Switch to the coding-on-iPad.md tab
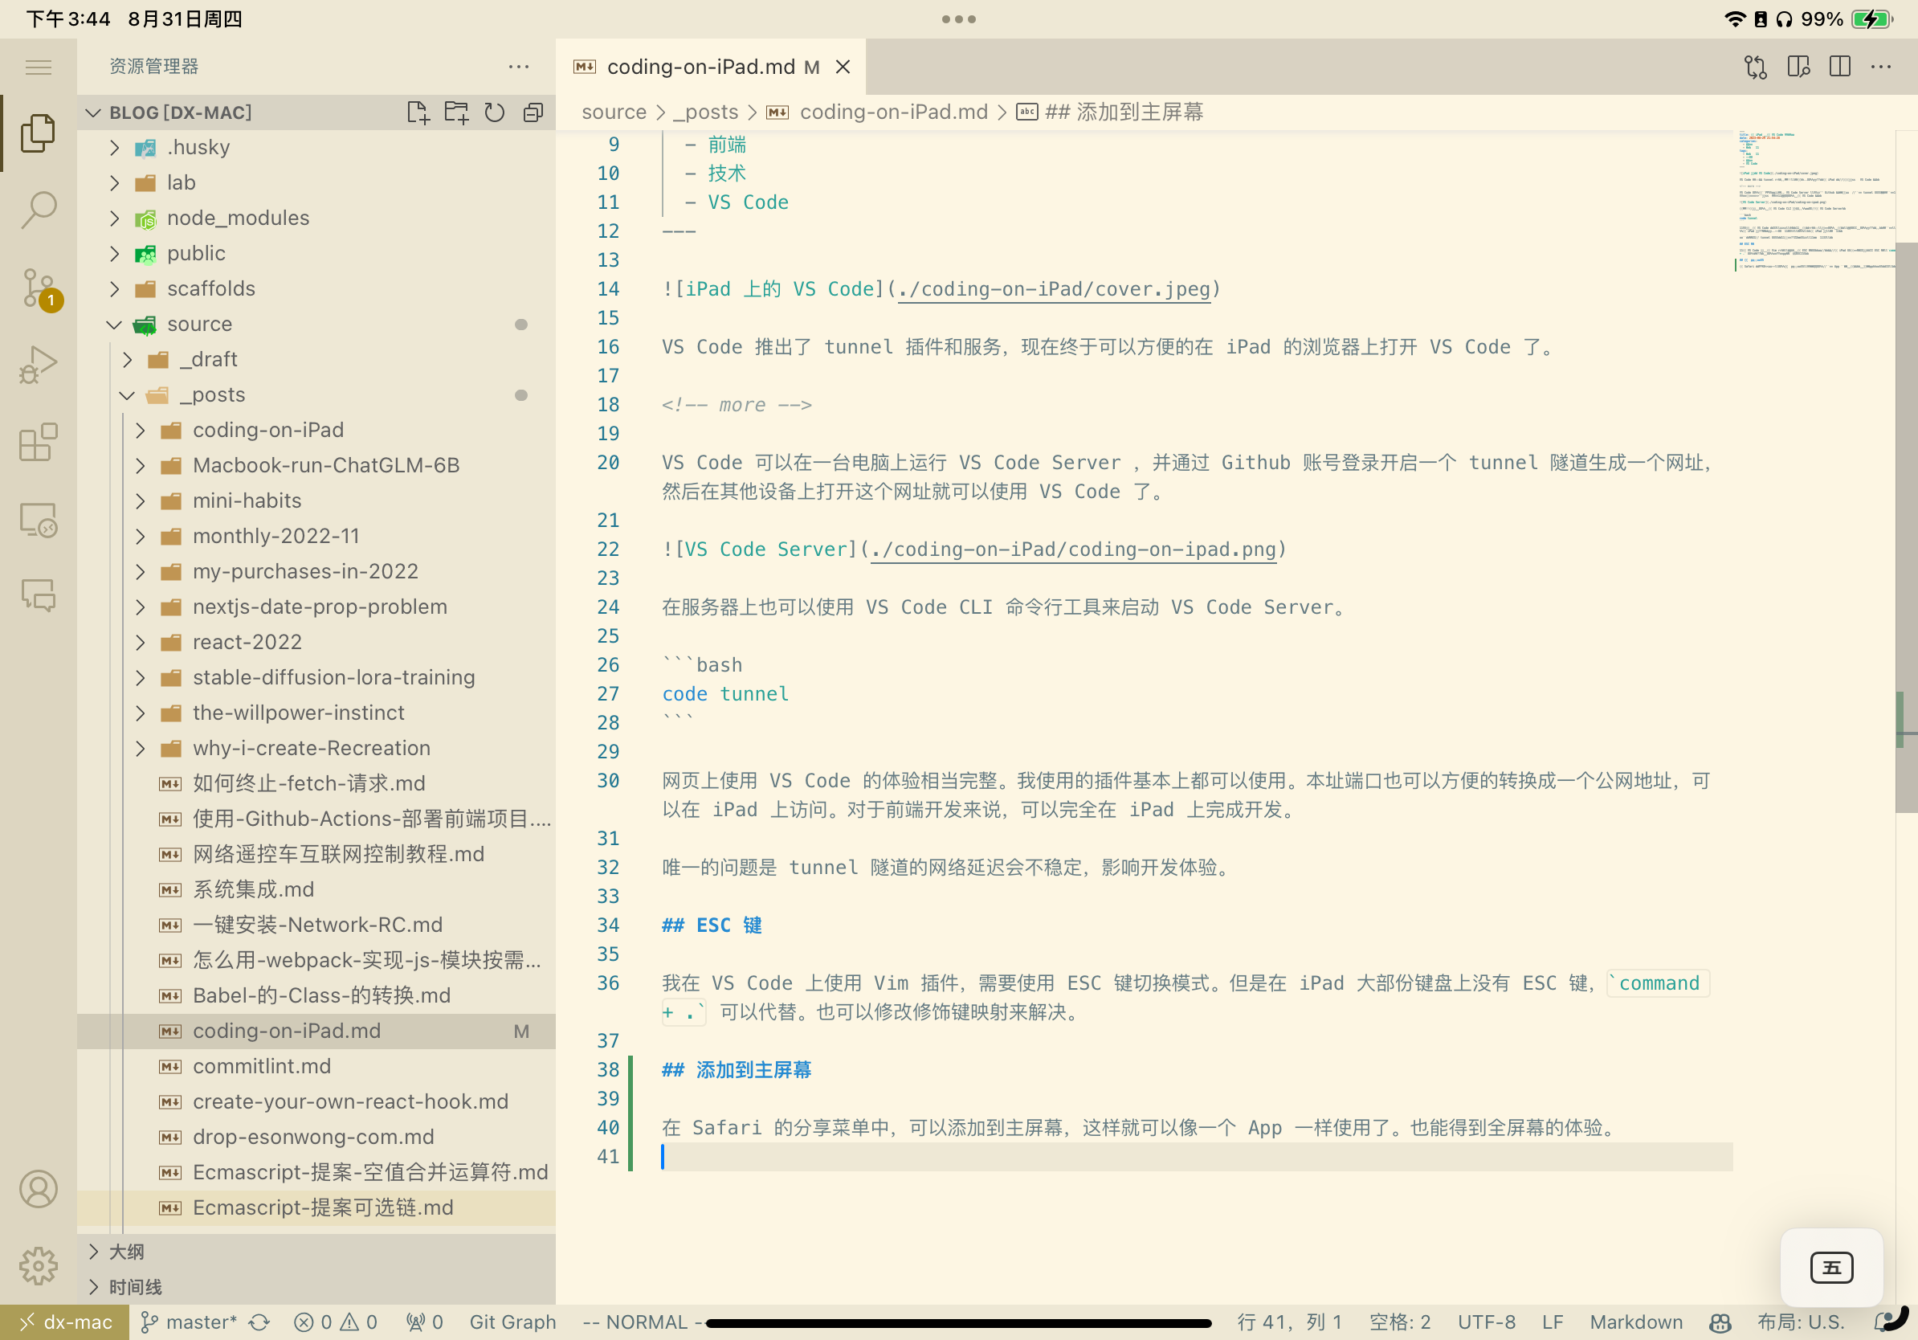 pyautogui.click(x=708, y=66)
